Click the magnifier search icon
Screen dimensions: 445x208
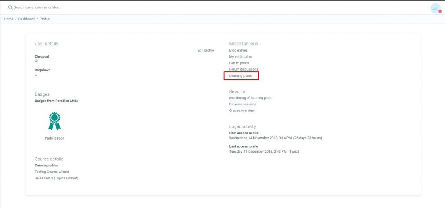point(10,7)
